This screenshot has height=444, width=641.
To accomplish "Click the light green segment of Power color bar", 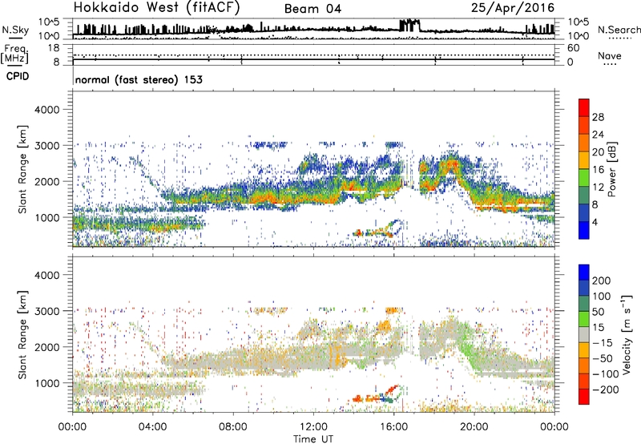I will tap(584, 178).
